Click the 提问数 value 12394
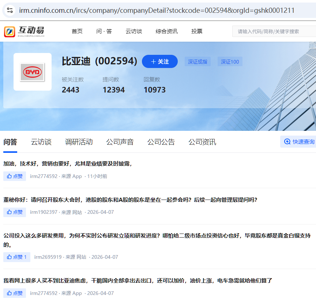Viewport: 316px width, 303px height. tap(114, 90)
